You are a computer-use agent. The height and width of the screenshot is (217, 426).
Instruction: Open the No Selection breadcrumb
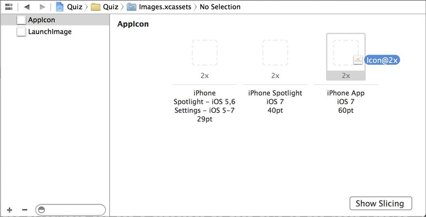pos(220,7)
